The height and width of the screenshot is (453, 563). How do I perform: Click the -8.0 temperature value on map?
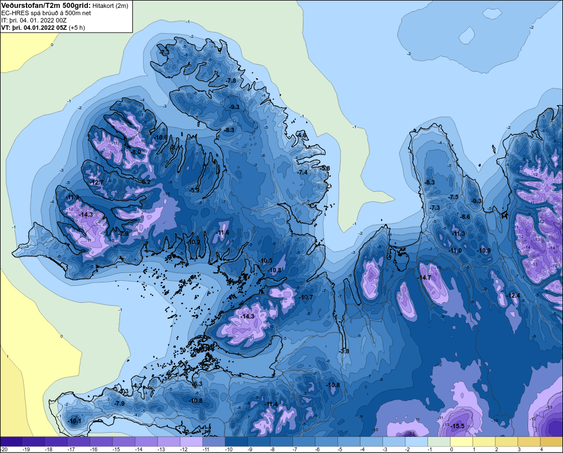(136, 152)
